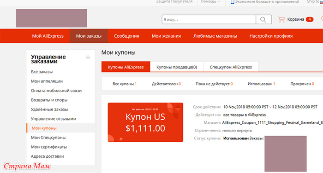This screenshot has width=323, height=173.
Task: Select Мои желания in navigation bar
Action: point(166,36)
